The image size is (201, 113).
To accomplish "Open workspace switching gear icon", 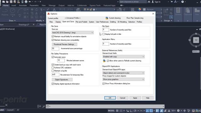I will tap(178, 110).
